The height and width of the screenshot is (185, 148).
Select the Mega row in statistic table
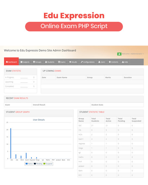click(111, 148)
